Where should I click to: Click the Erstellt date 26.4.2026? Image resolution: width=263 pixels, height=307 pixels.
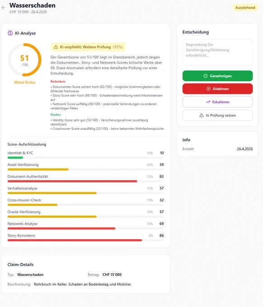click(245, 149)
